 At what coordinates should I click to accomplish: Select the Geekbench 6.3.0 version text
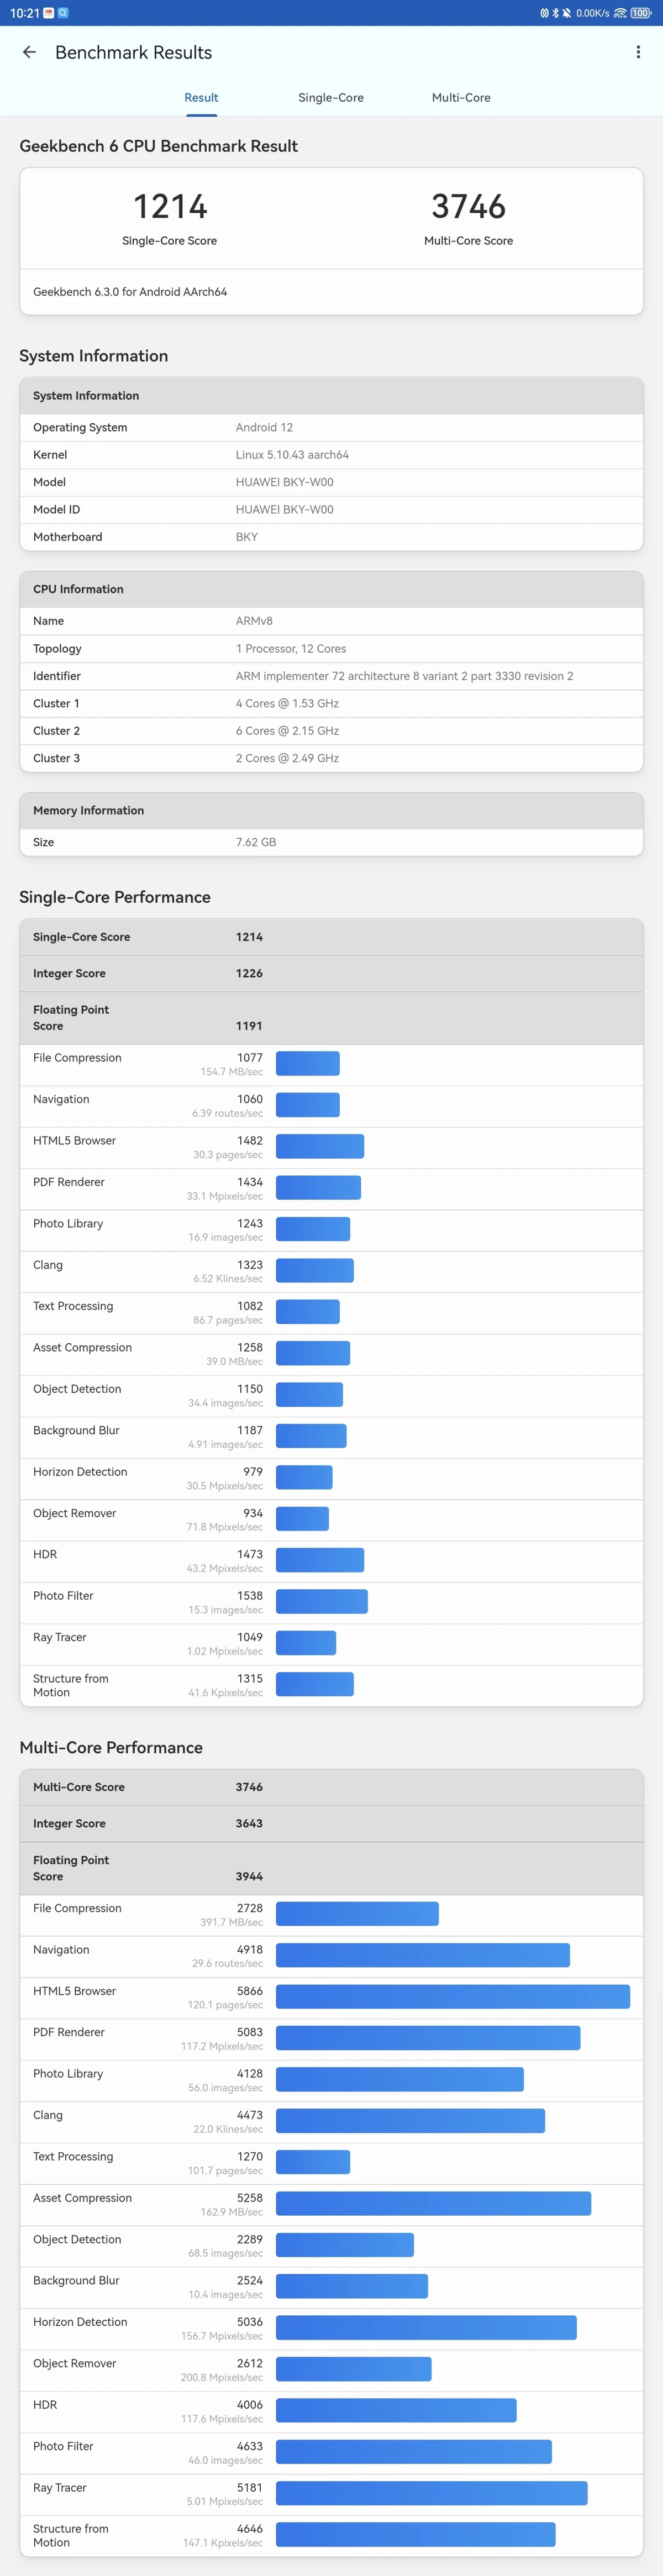130,292
